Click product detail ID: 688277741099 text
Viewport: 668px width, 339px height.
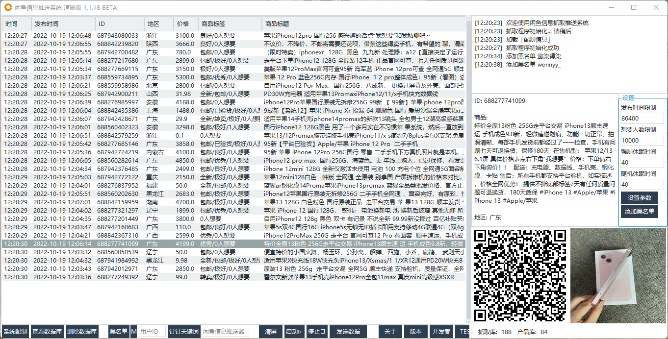click(500, 101)
